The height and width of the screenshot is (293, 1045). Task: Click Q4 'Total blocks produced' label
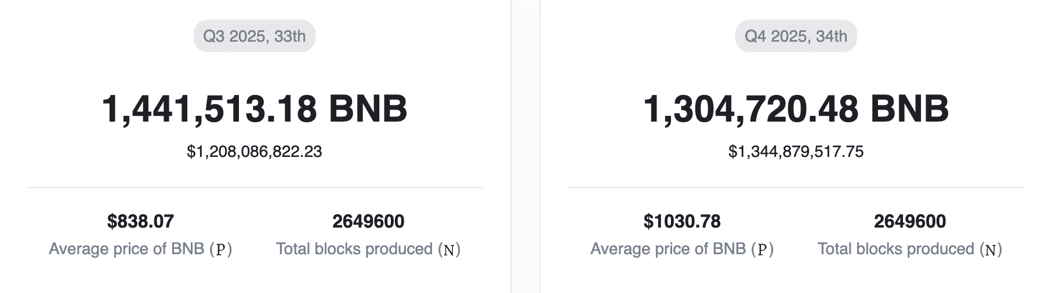tap(896, 249)
